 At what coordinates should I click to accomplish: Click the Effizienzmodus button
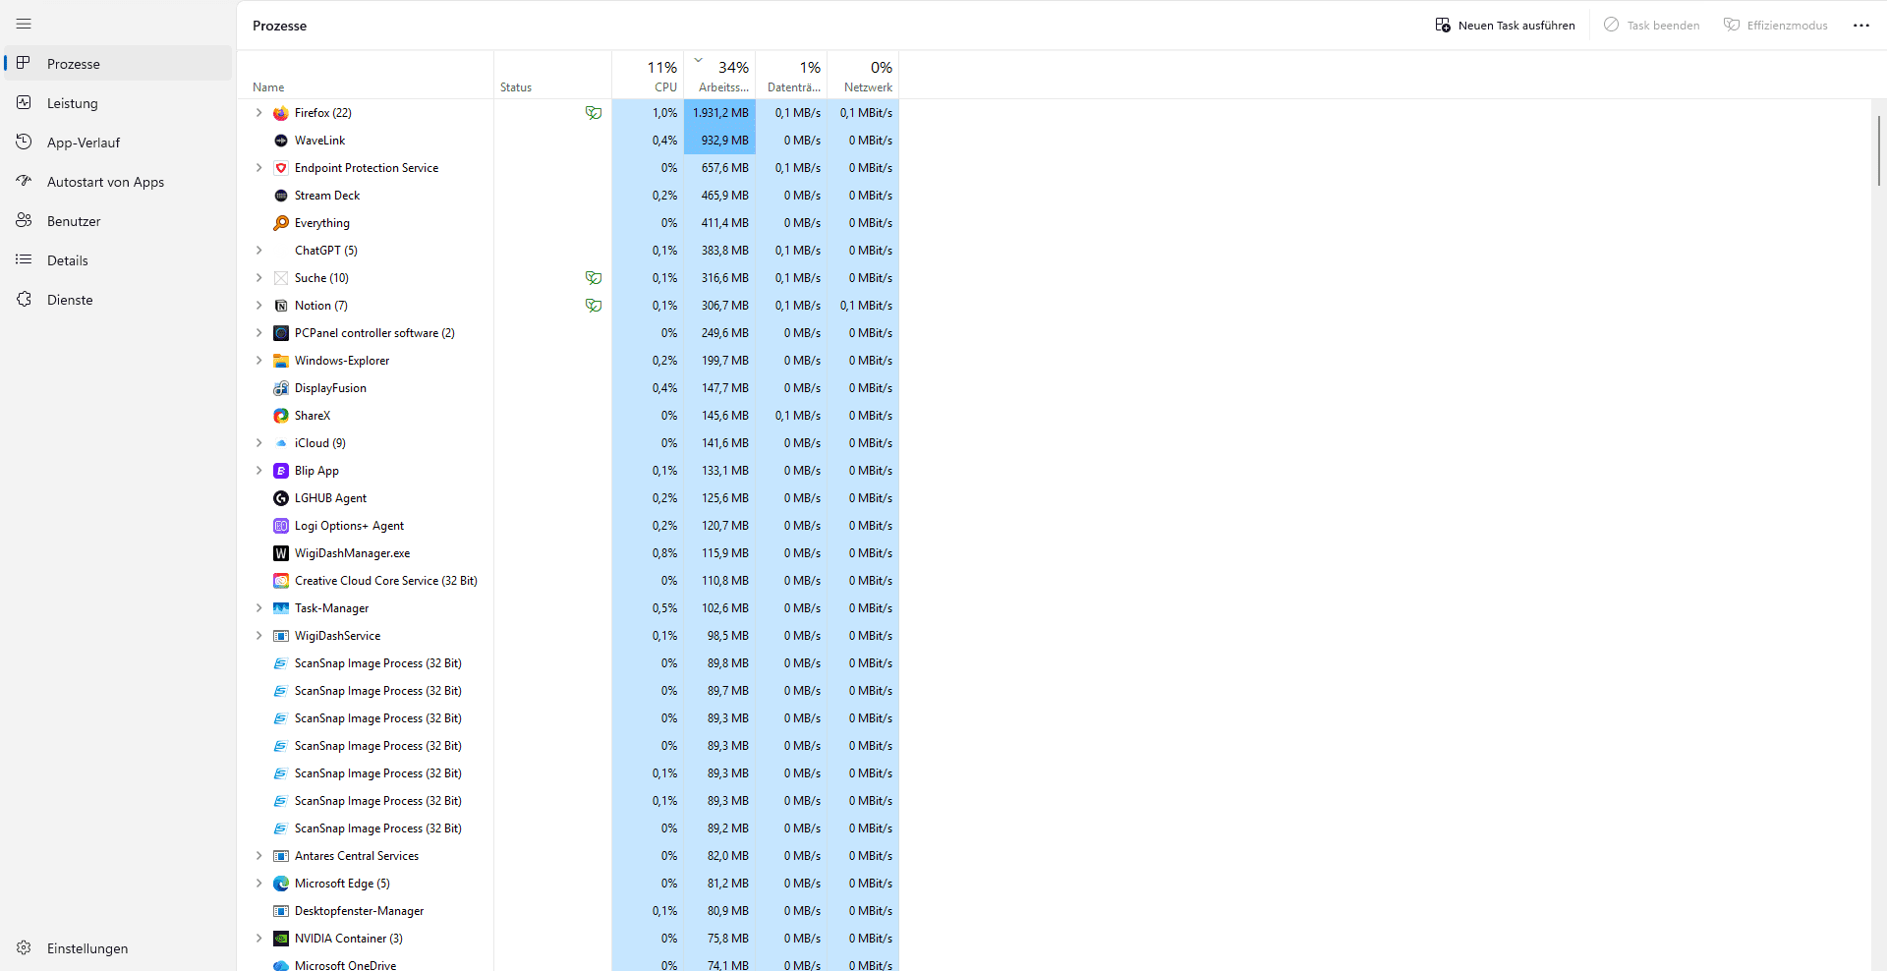[1775, 26]
